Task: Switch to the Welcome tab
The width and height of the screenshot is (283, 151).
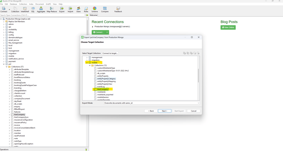Action: click(93, 15)
